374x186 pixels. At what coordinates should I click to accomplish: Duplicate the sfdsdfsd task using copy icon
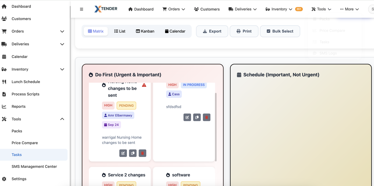click(197, 117)
